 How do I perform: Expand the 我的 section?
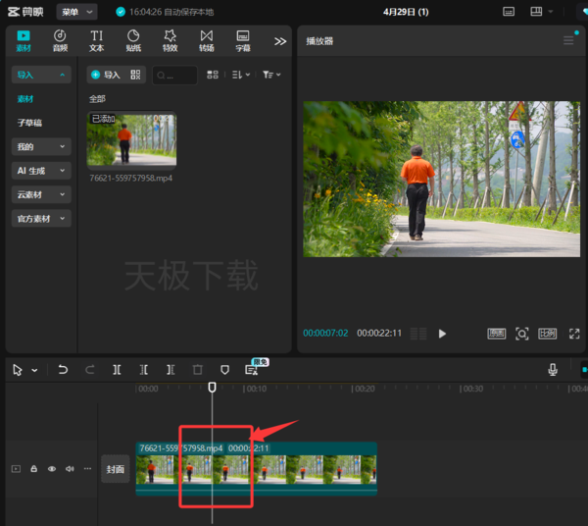click(x=41, y=147)
